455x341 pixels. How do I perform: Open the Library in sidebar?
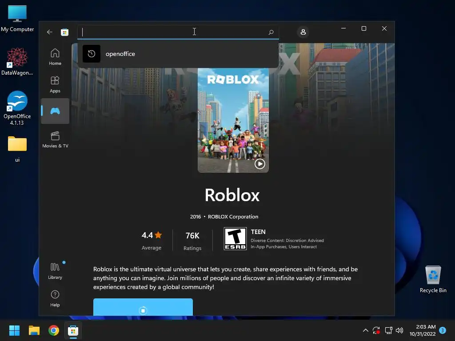click(x=55, y=270)
